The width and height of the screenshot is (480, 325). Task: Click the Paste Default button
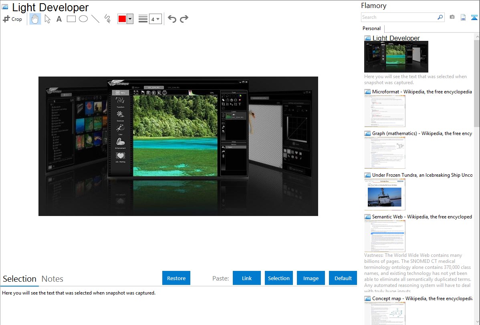pyautogui.click(x=343, y=278)
